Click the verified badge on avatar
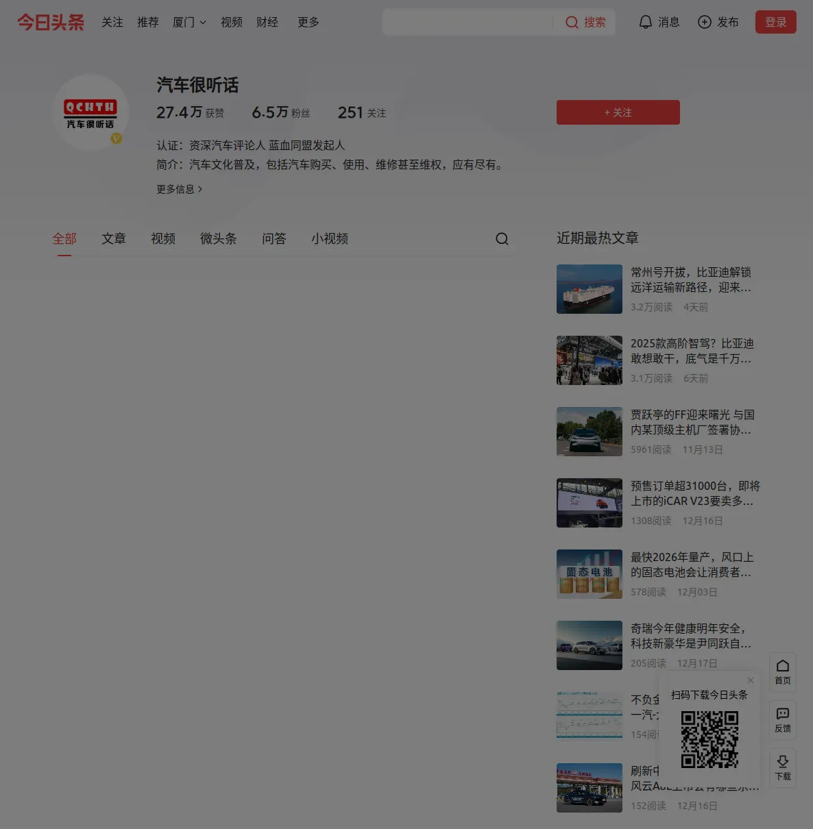Viewport: 813px width, 829px height. pyautogui.click(x=117, y=138)
